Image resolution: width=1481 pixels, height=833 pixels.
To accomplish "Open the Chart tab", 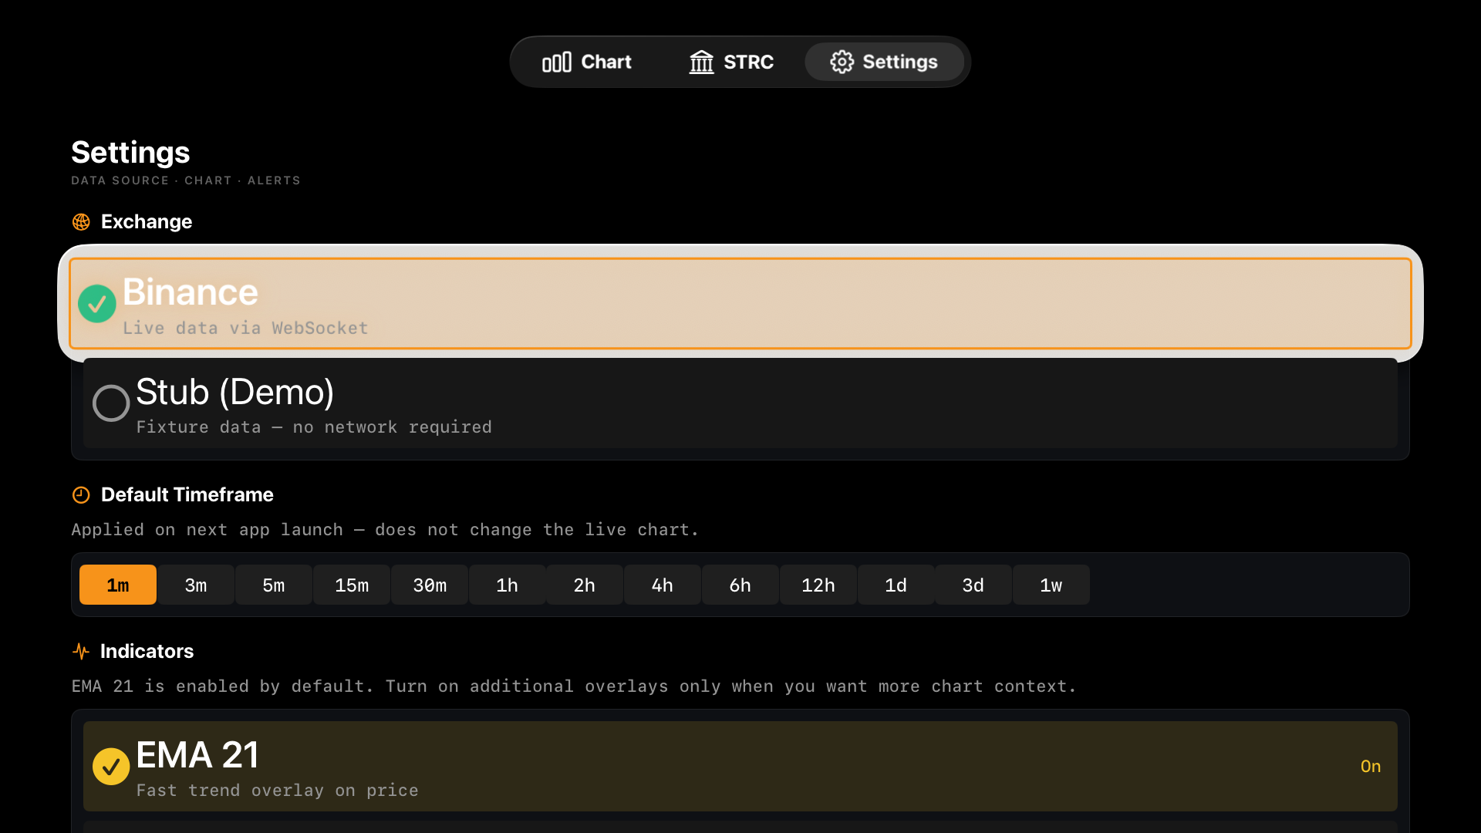I will tap(586, 62).
